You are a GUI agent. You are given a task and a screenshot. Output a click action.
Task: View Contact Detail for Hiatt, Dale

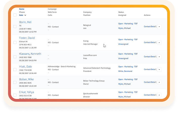(150, 69)
